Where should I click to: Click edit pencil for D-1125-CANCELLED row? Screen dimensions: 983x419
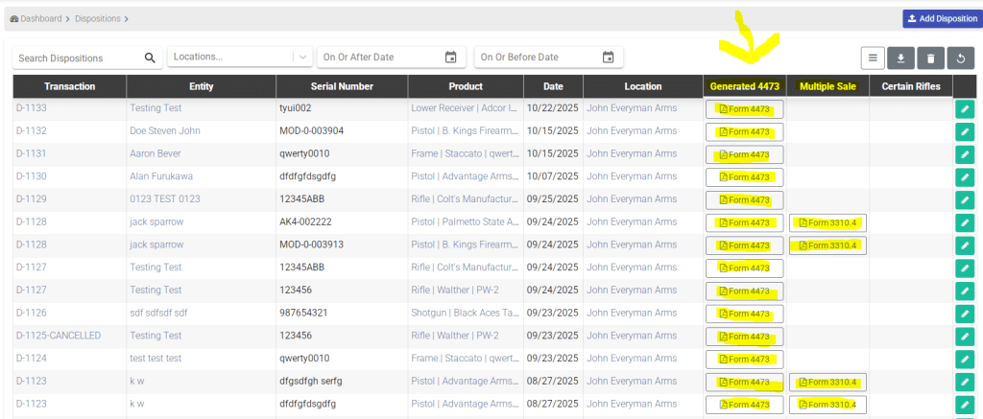(965, 337)
